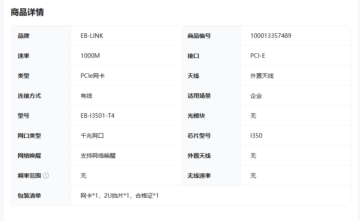
Task: Click the 适用场景 label
Action: point(199,96)
